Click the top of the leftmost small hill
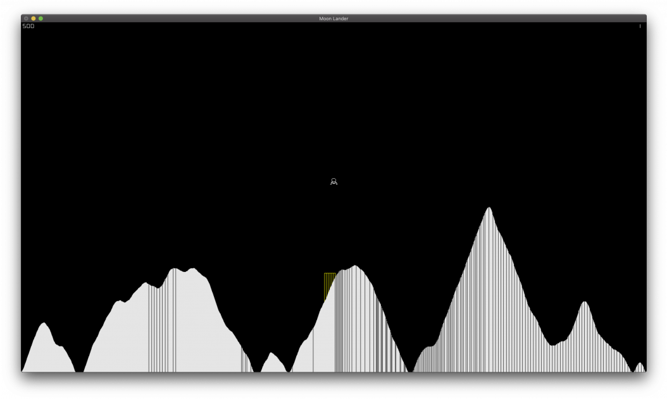Viewport: 667px width, 399px height. 44,324
